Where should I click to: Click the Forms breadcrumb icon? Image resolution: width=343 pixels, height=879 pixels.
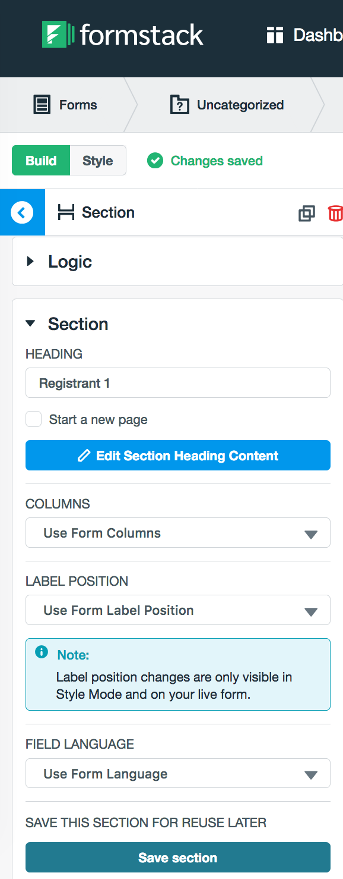pyautogui.click(x=42, y=105)
